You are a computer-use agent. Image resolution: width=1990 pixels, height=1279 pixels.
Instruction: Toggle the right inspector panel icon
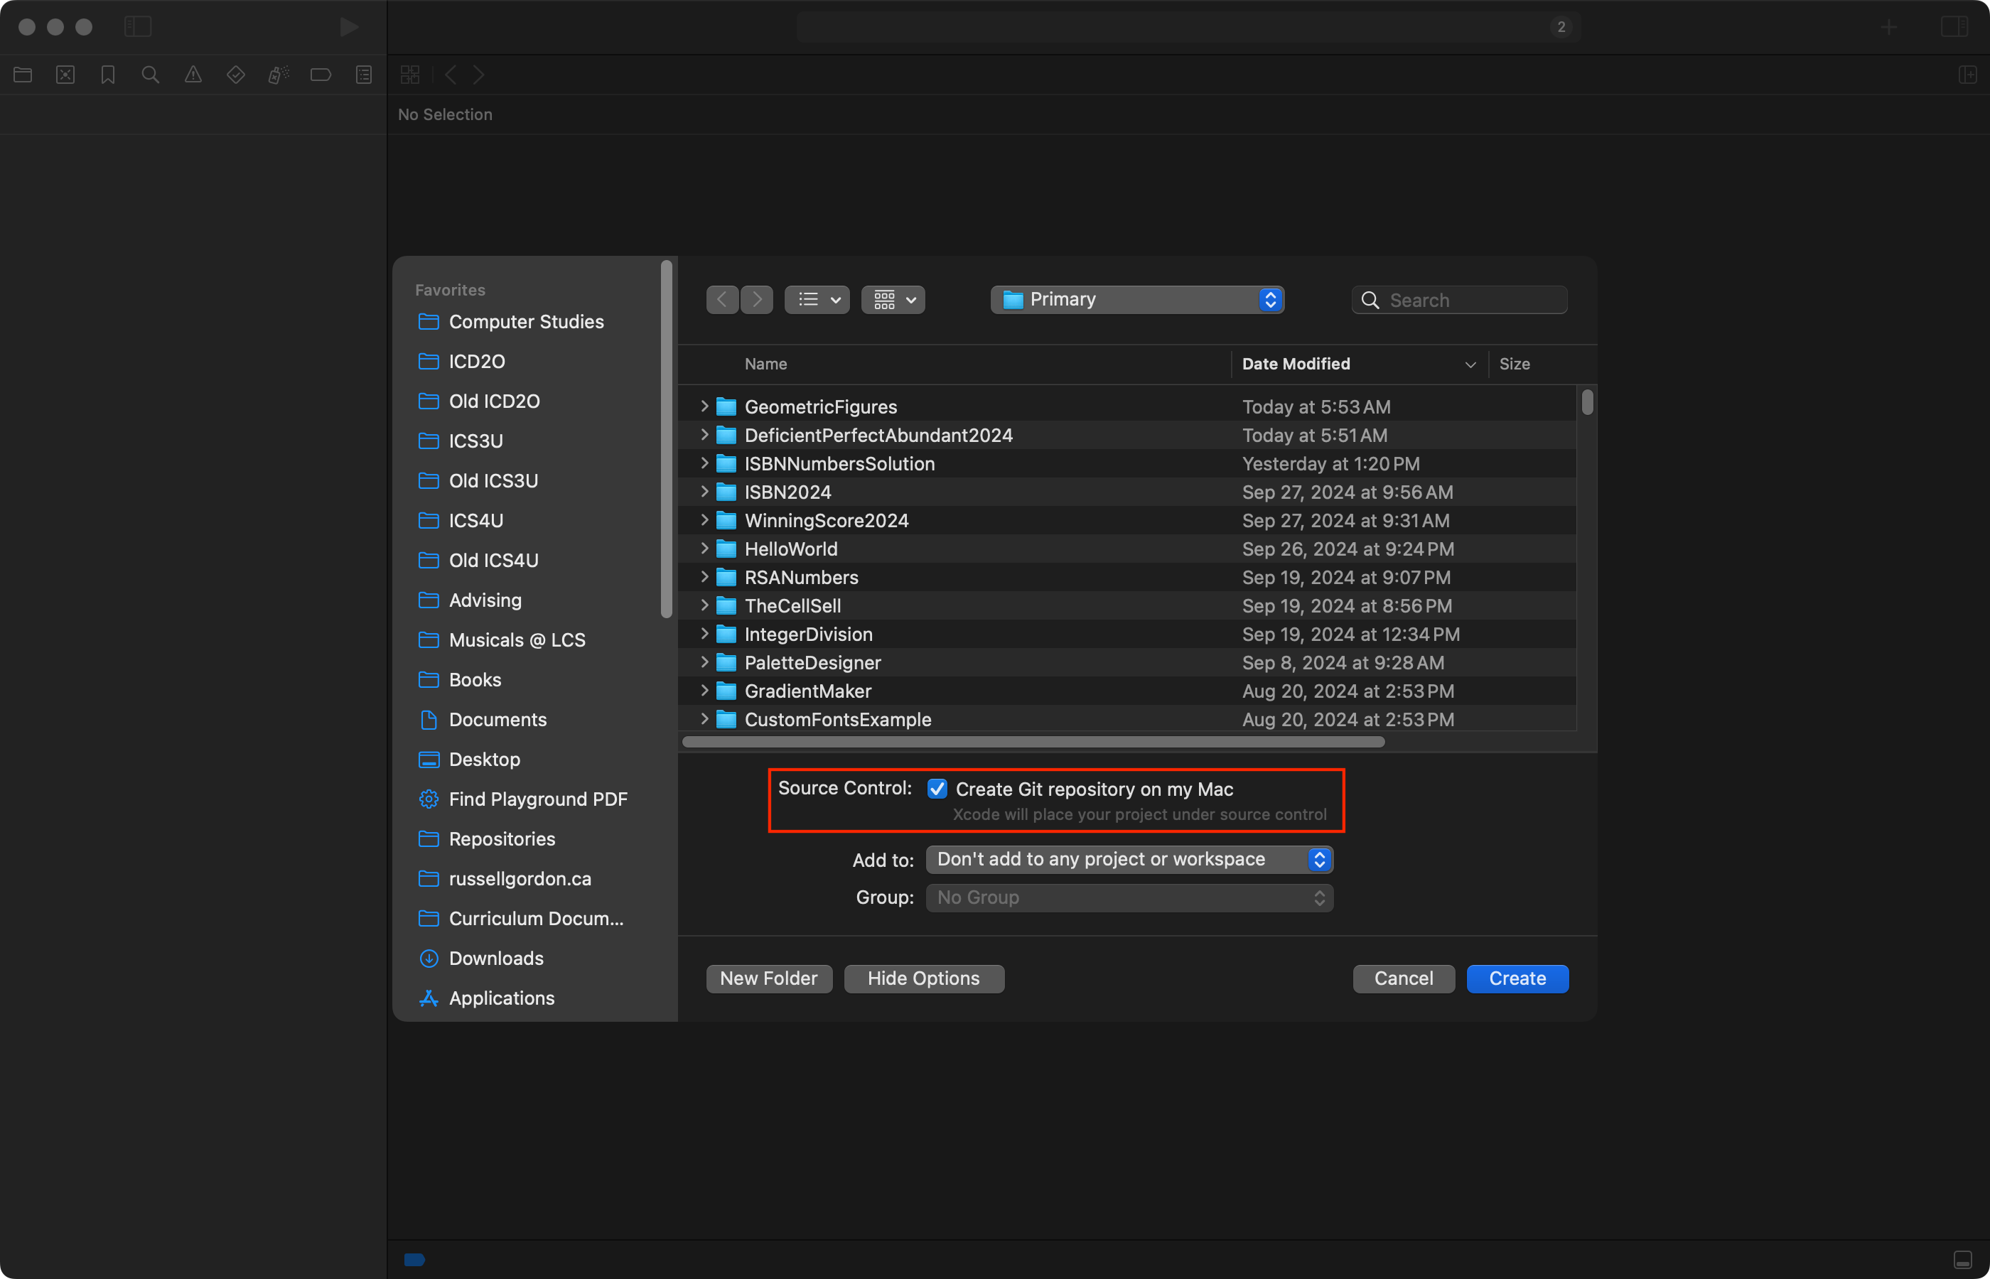tap(1954, 26)
